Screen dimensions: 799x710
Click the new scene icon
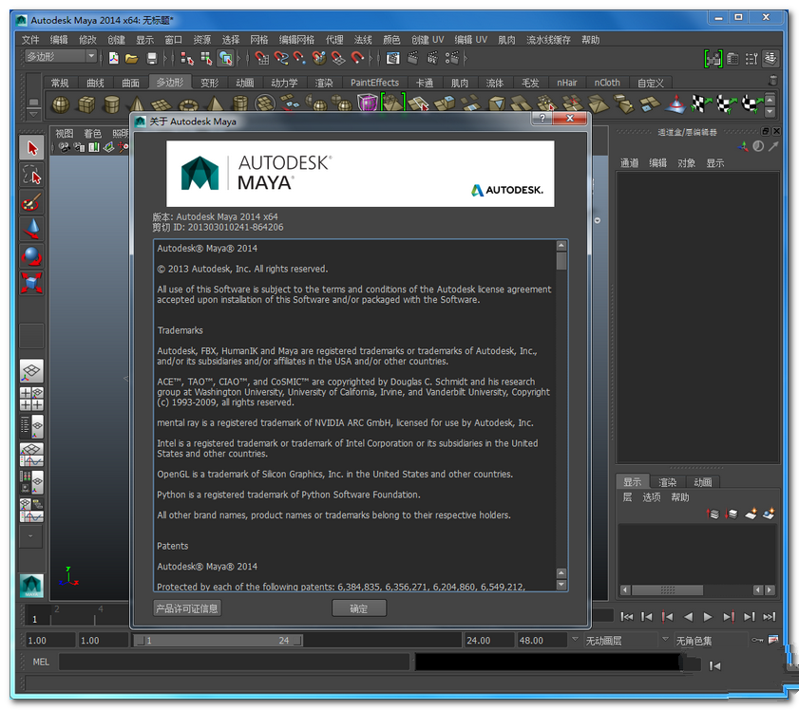pyautogui.click(x=114, y=59)
